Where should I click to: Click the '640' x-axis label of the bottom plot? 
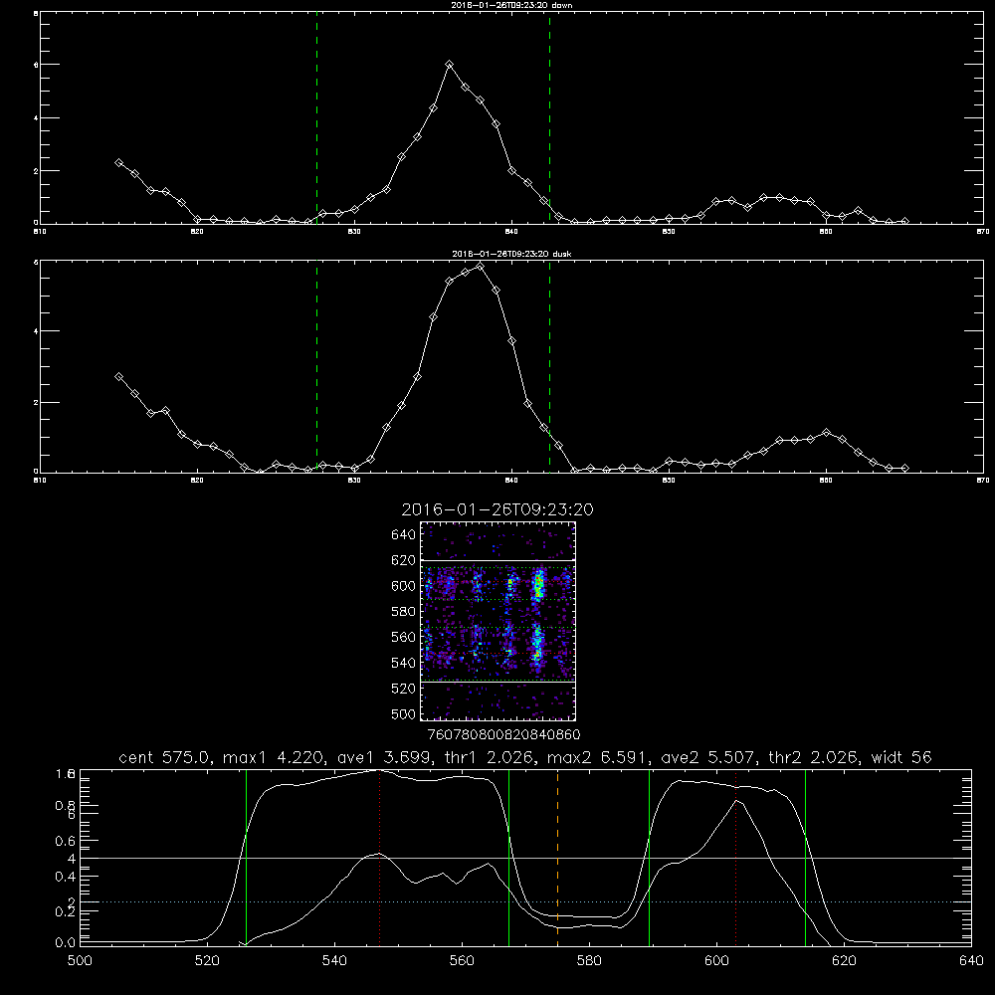coord(971,961)
